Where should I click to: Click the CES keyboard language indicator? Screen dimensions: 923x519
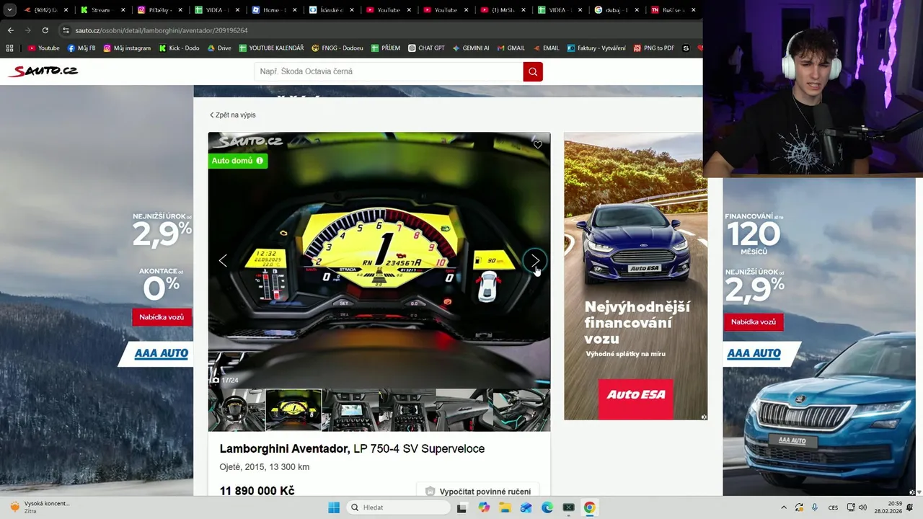click(x=833, y=507)
